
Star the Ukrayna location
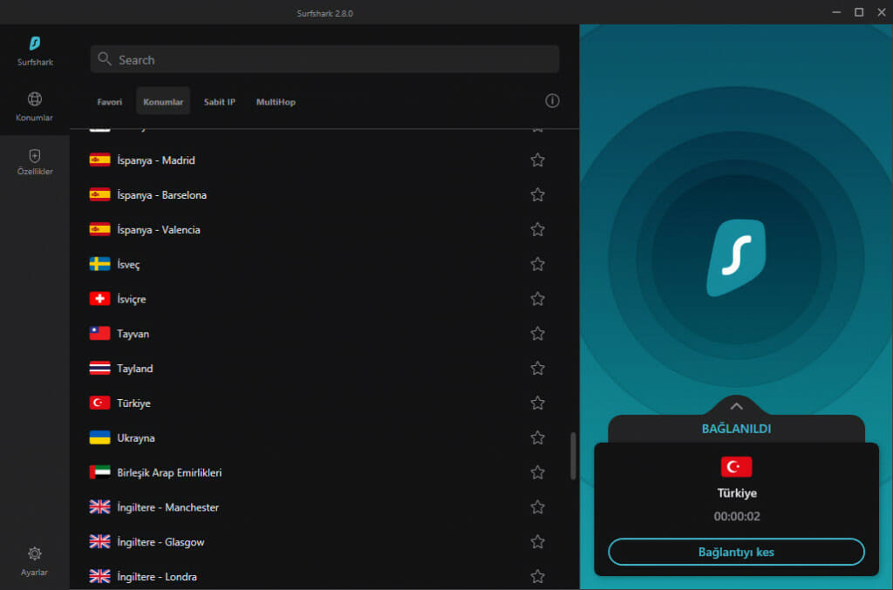point(537,437)
